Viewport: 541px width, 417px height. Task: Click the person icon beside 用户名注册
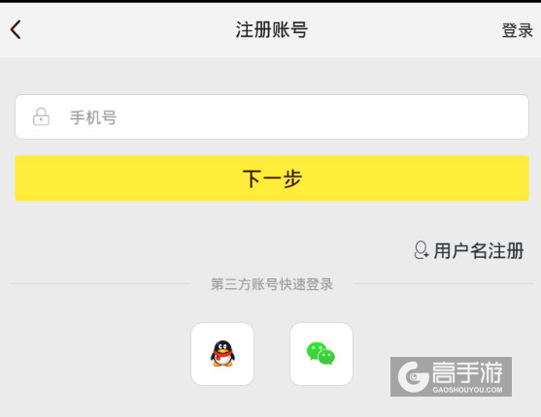click(422, 250)
